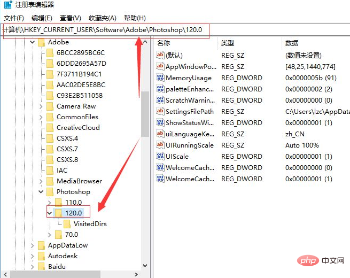Expand the MediaBrowser key
This screenshot has width=350, height=278.
41,181
